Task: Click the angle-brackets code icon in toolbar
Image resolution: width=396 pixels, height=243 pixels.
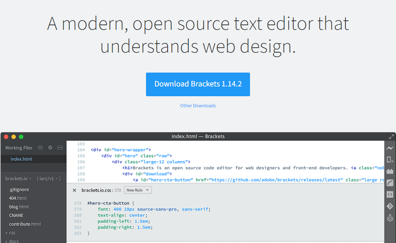Action: (390, 194)
